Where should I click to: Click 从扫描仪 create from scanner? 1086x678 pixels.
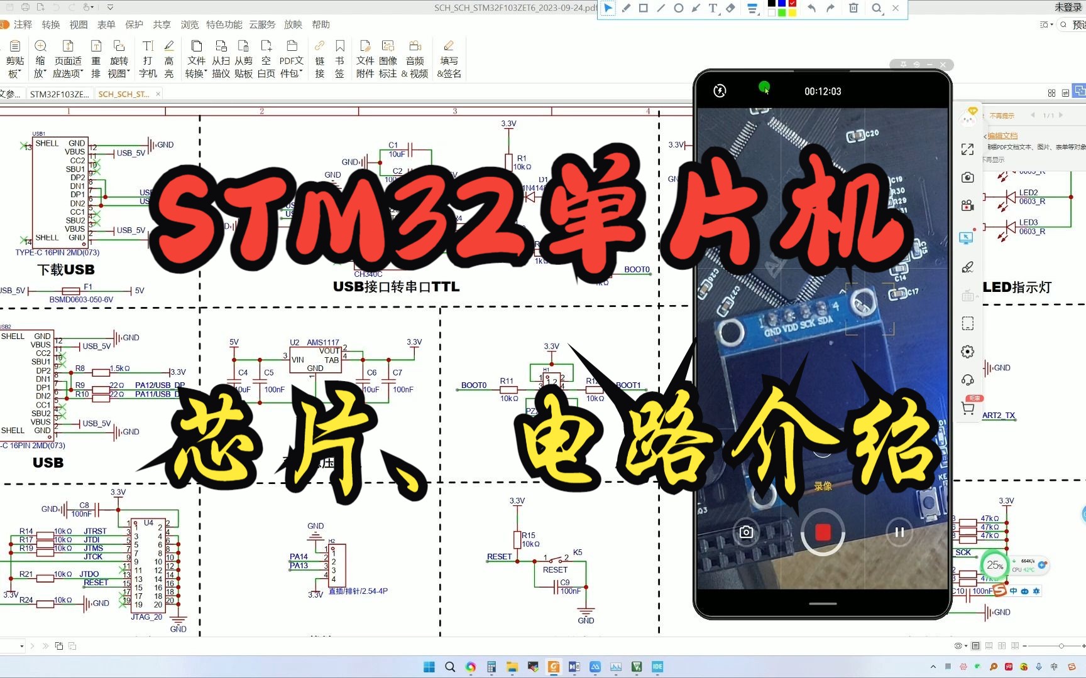(x=221, y=60)
